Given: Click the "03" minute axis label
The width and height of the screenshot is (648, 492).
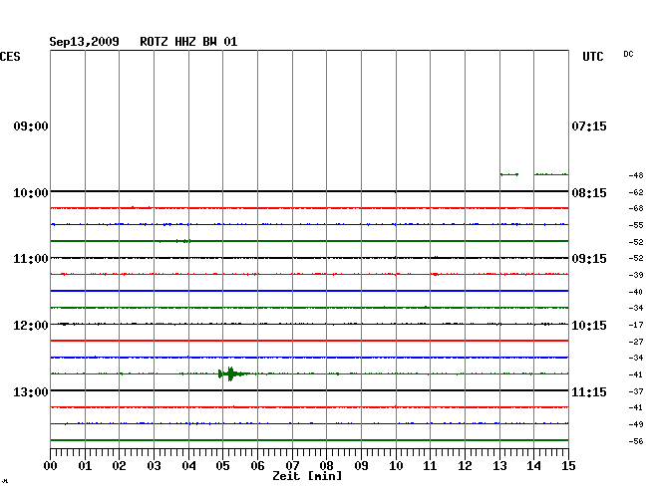Looking at the screenshot, I should (x=155, y=466).
